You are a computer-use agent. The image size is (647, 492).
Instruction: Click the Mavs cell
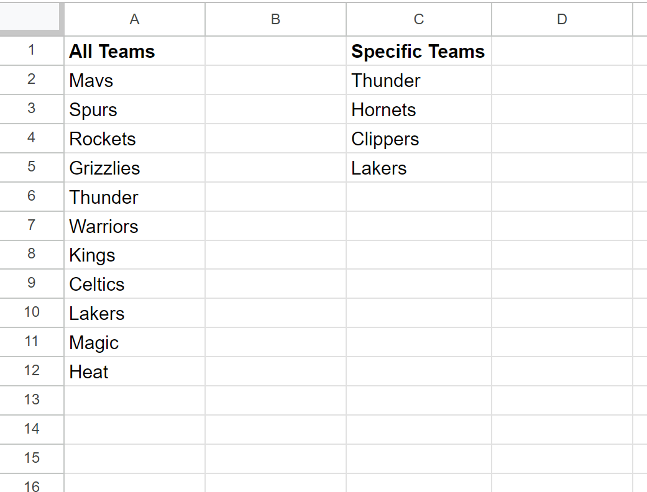(x=134, y=80)
